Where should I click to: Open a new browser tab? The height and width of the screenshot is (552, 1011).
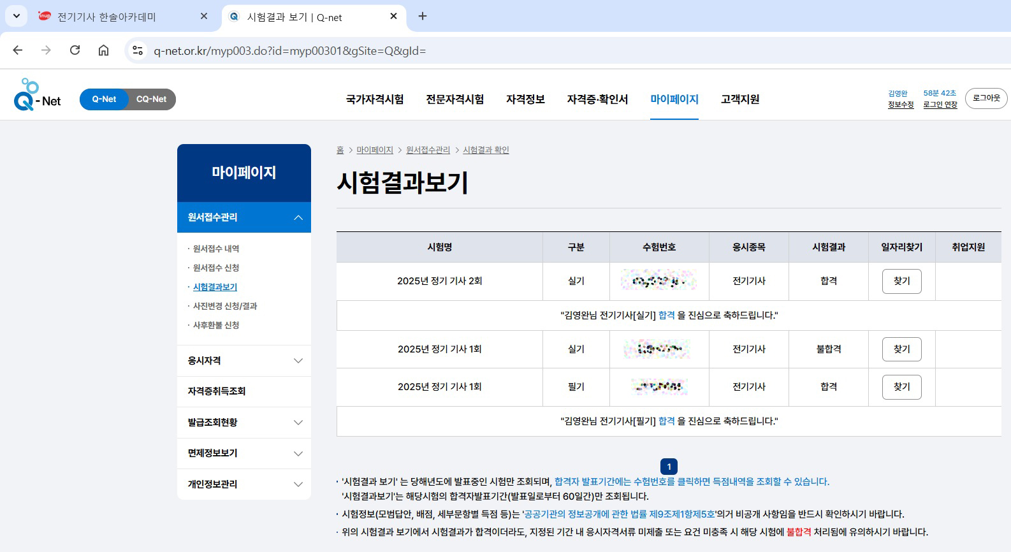[422, 17]
